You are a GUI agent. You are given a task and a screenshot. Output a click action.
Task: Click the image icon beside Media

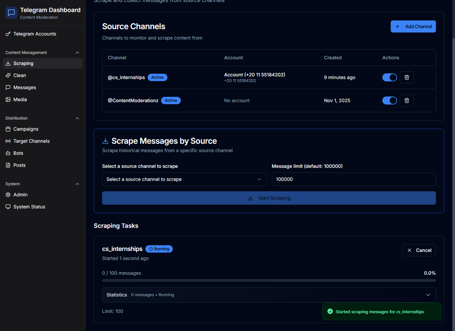click(x=8, y=100)
